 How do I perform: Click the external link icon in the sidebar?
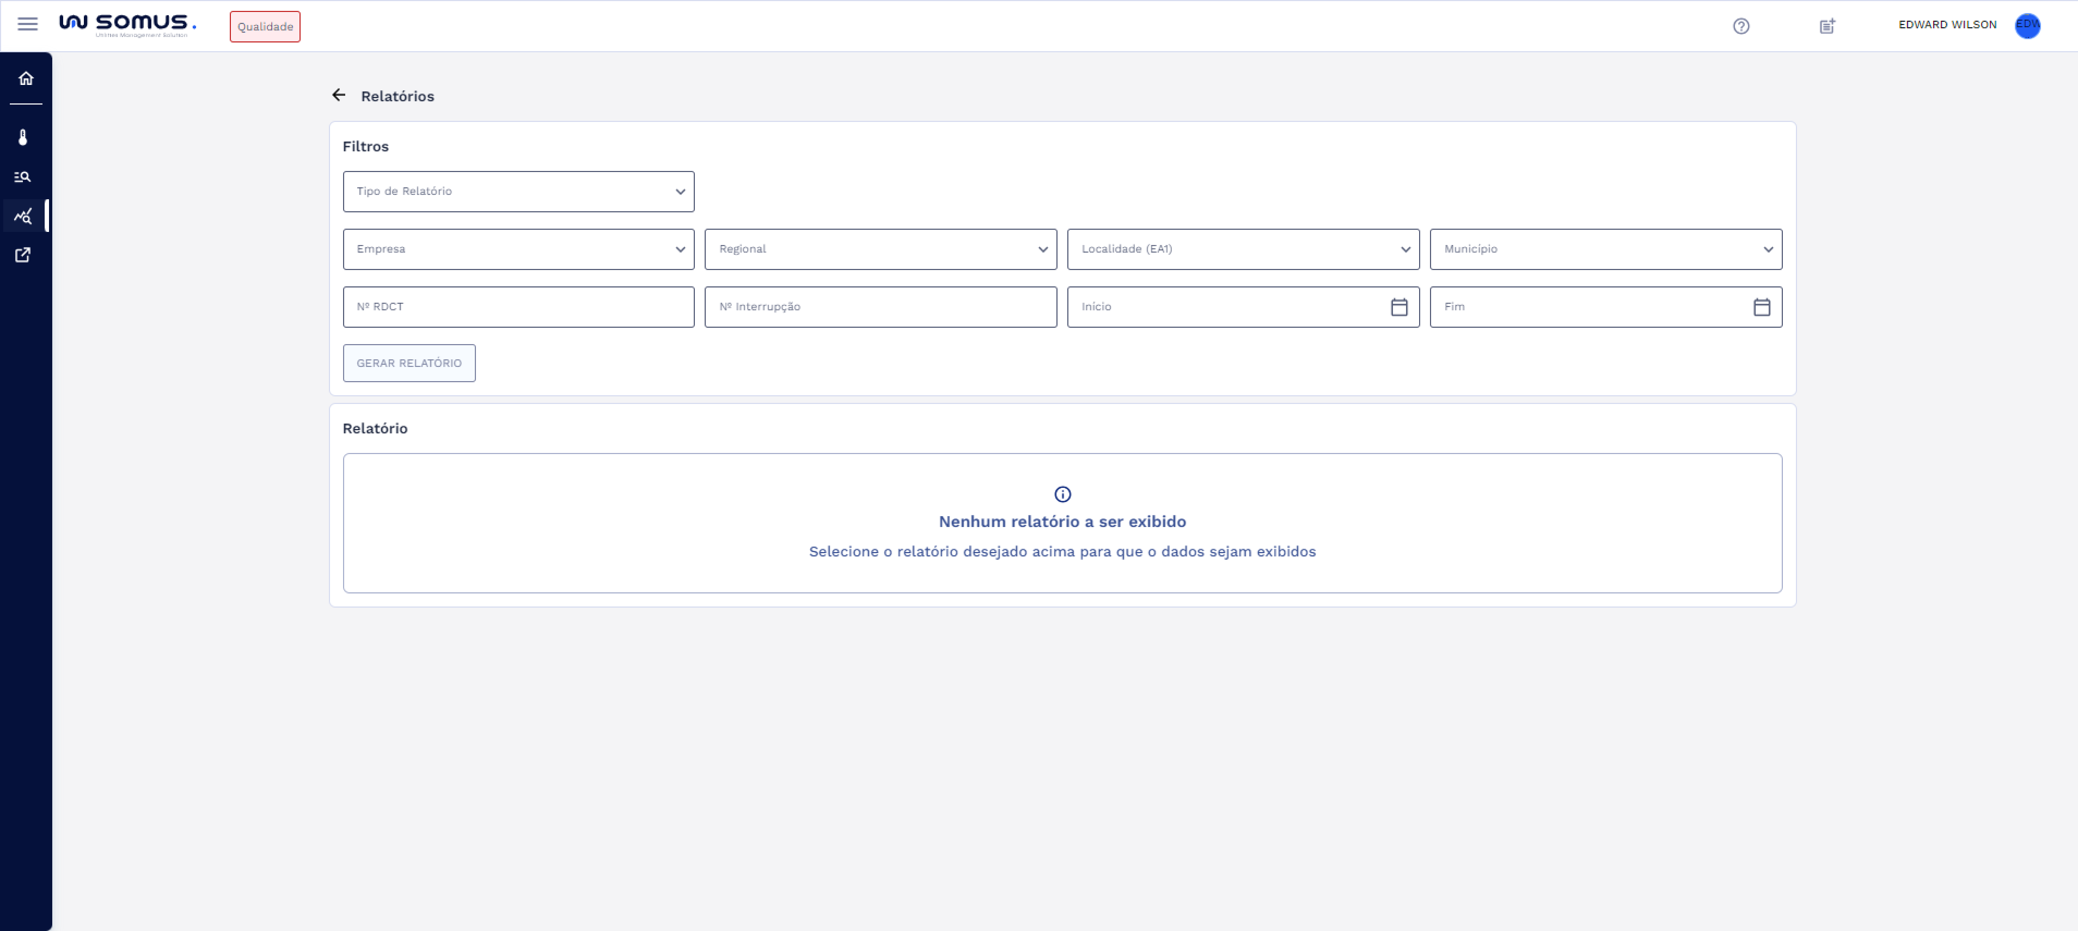tap(23, 255)
